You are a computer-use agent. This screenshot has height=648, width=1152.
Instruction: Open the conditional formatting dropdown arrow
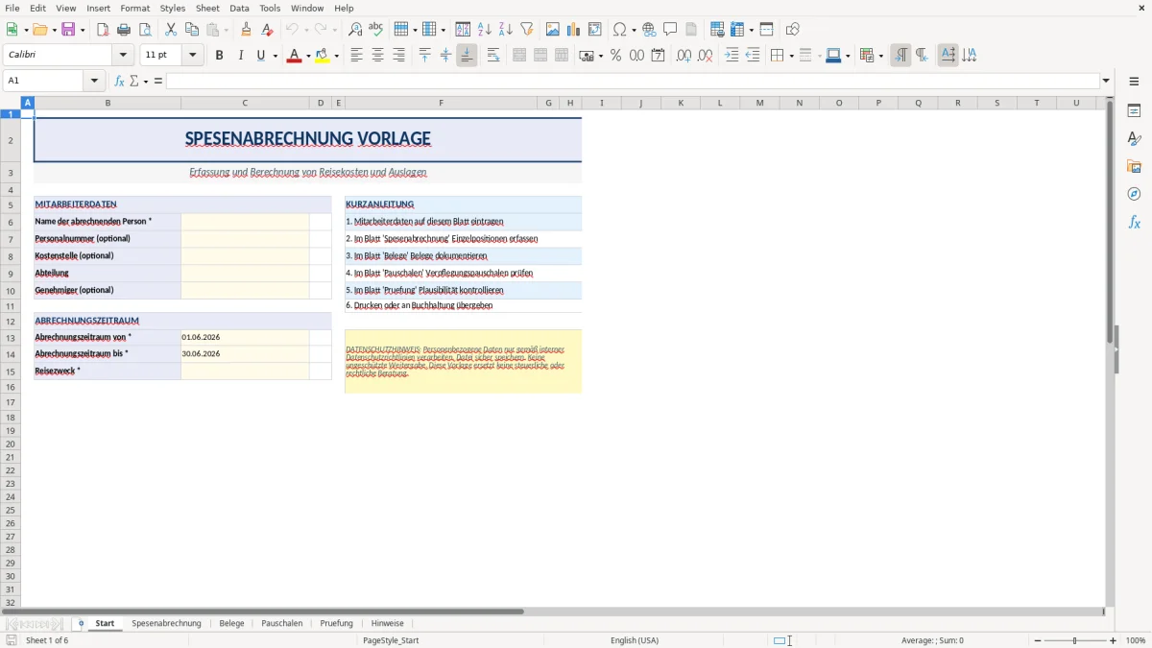click(880, 56)
